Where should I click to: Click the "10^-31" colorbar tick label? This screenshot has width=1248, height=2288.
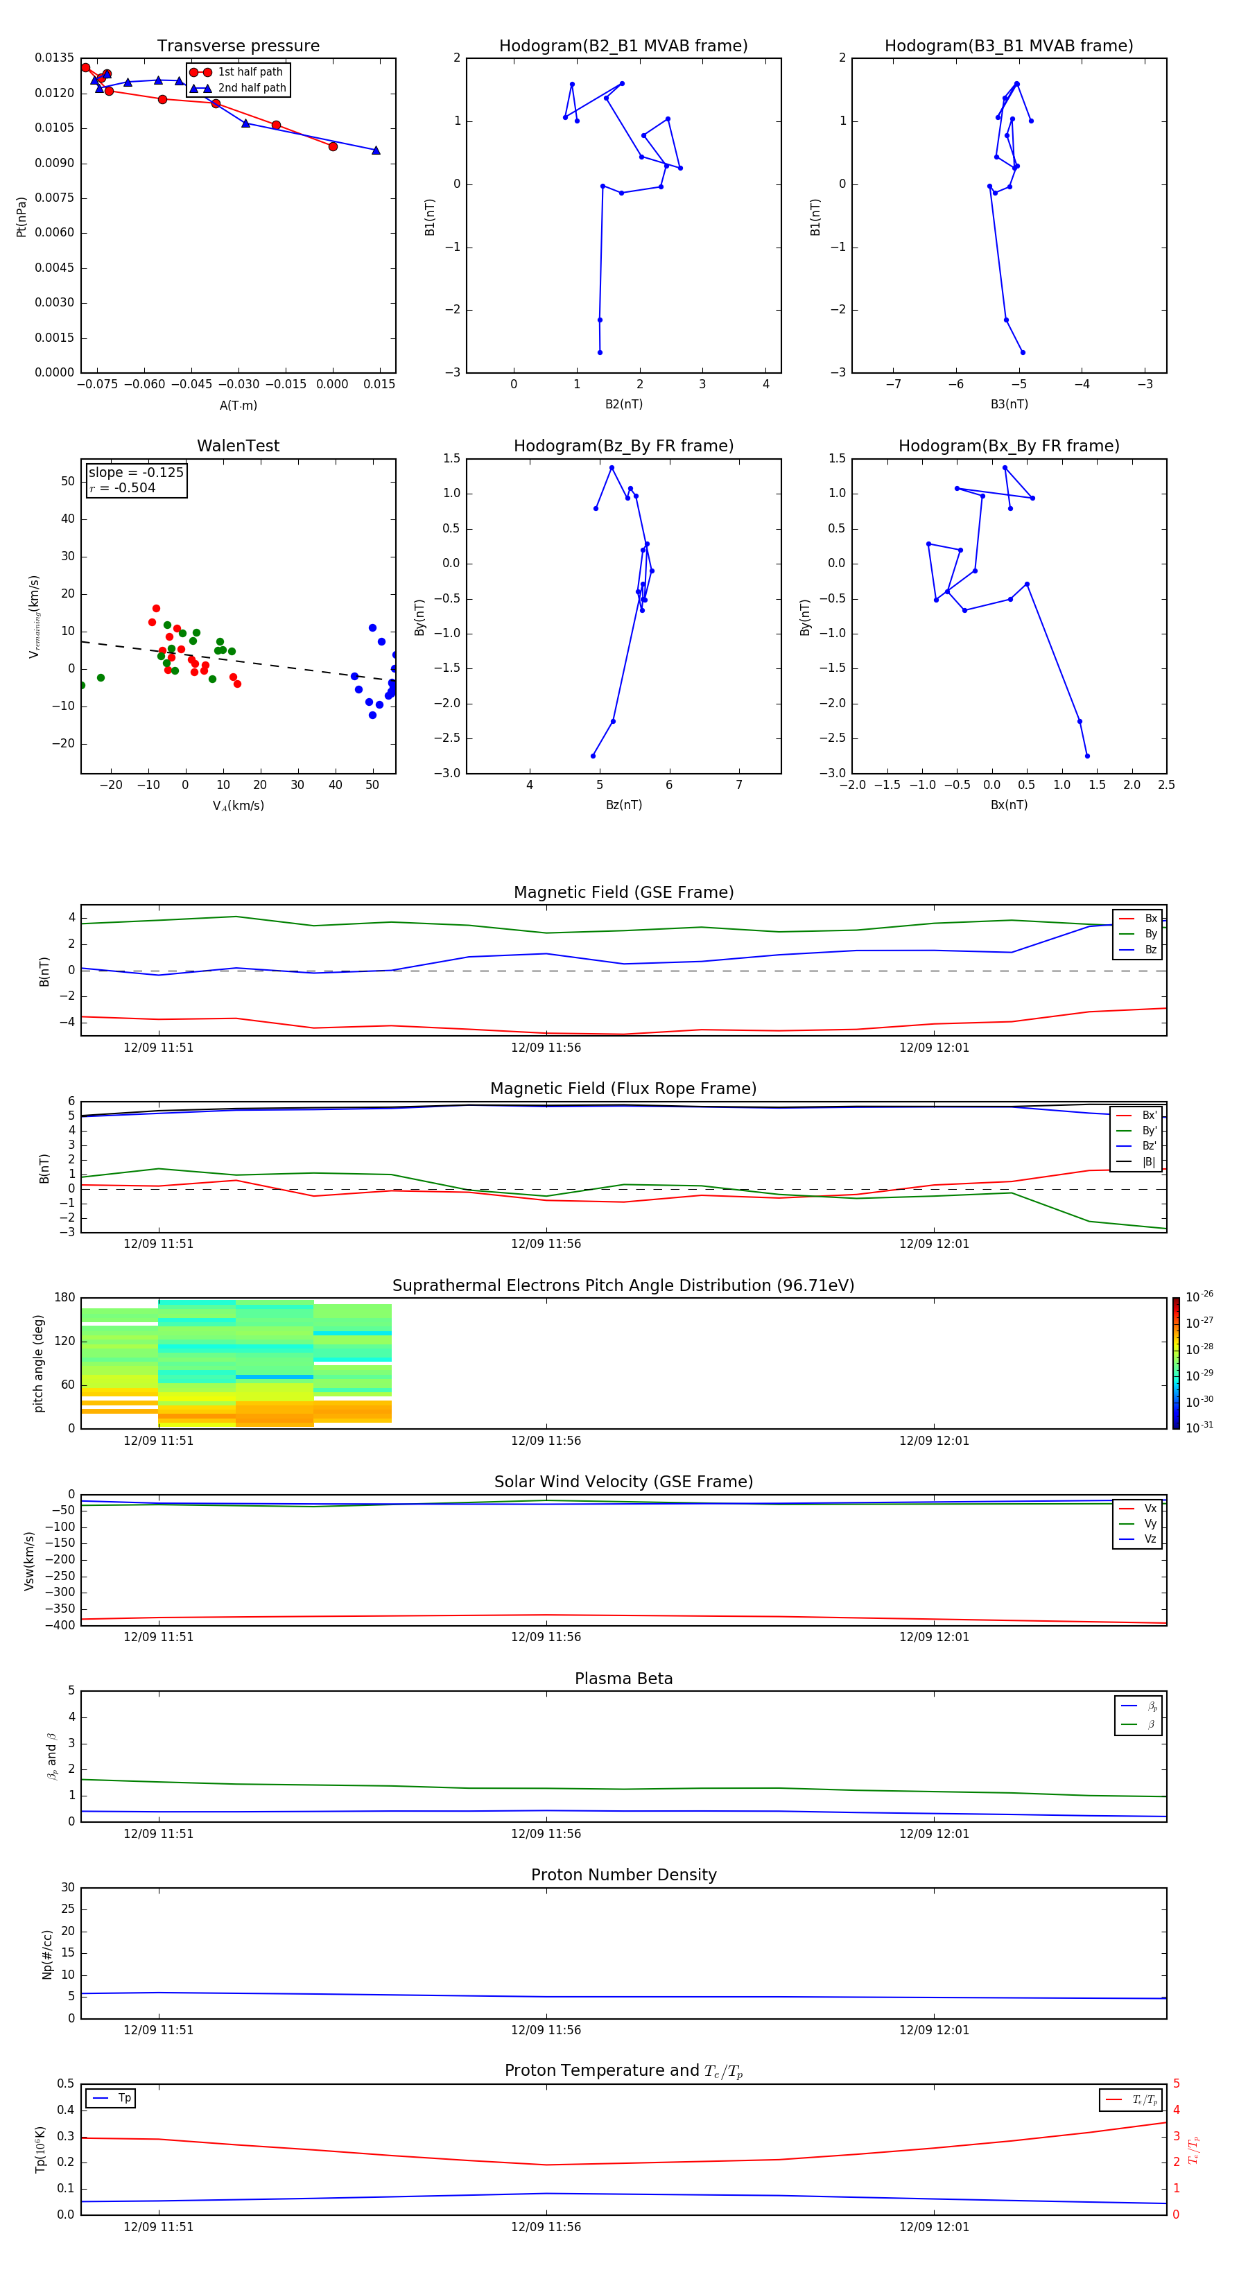tap(1199, 1428)
